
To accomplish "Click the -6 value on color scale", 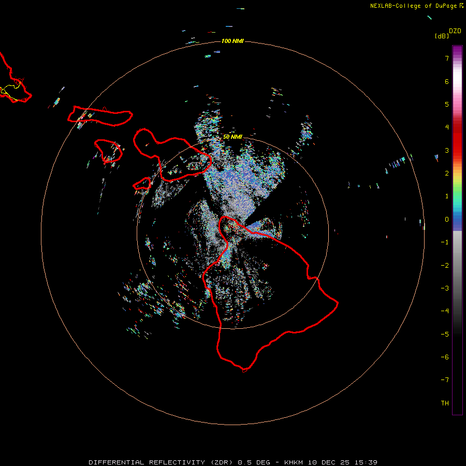I will [x=445, y=357].
